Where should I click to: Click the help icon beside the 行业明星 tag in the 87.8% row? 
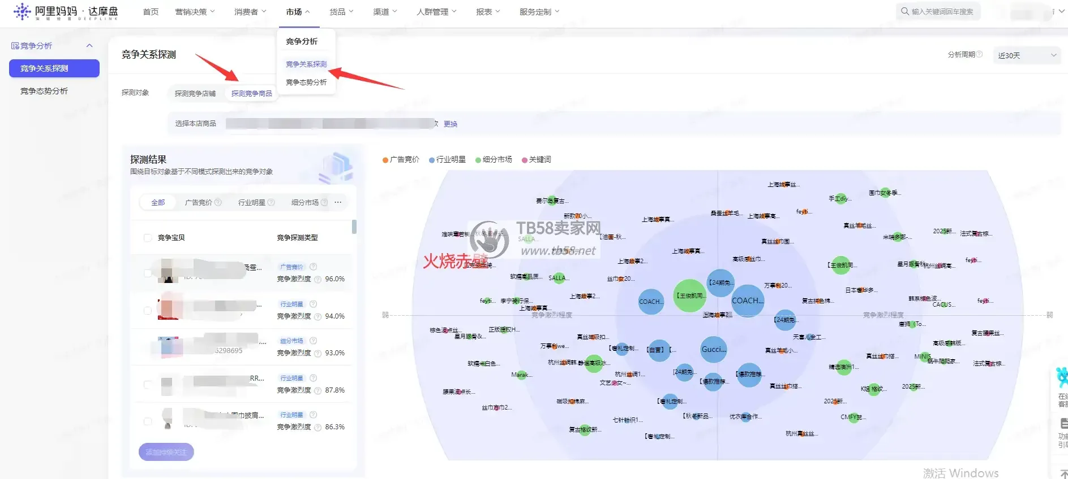pos(313,378)
